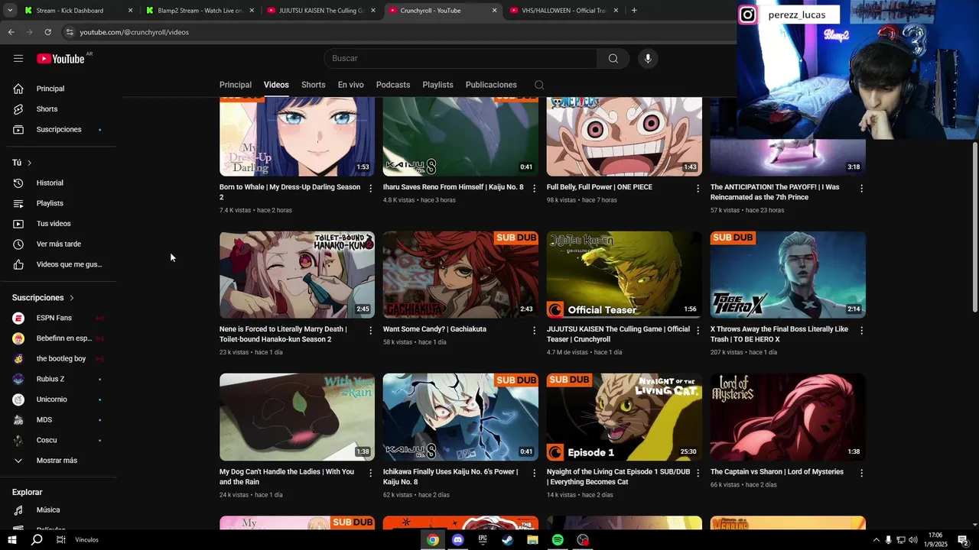
Task: Open Suscripciones in the sidebar
Action: [x=58, y=130]
